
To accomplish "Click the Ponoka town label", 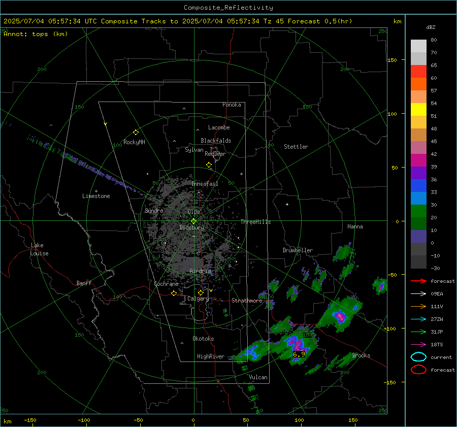I will coord(232,105).
